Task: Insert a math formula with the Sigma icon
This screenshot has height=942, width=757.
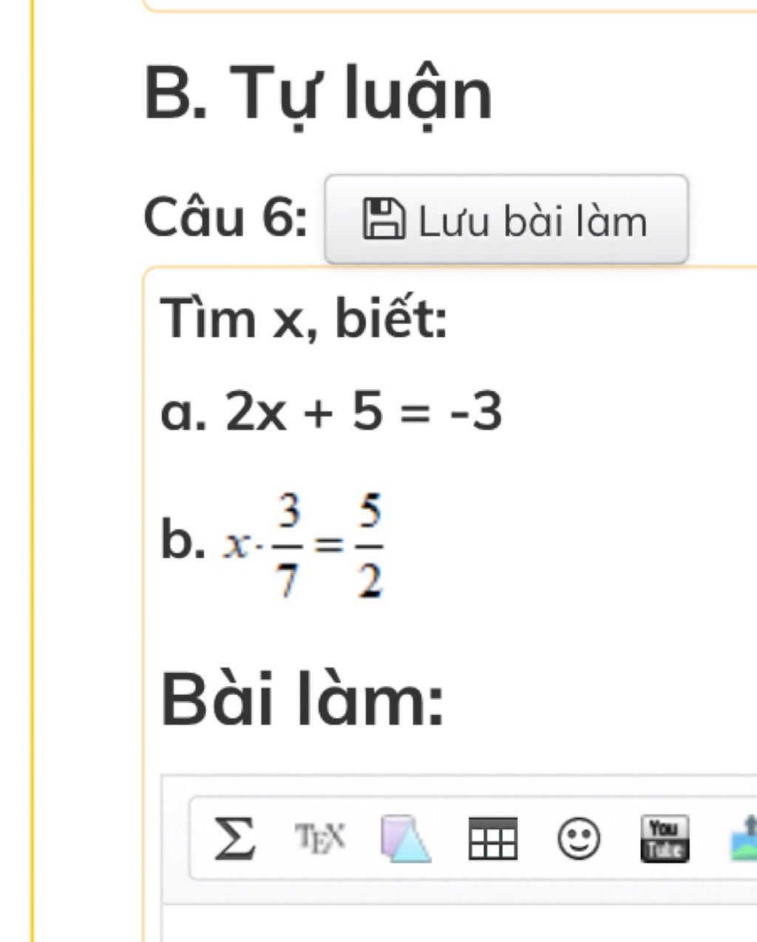Action: pos(234,838)
